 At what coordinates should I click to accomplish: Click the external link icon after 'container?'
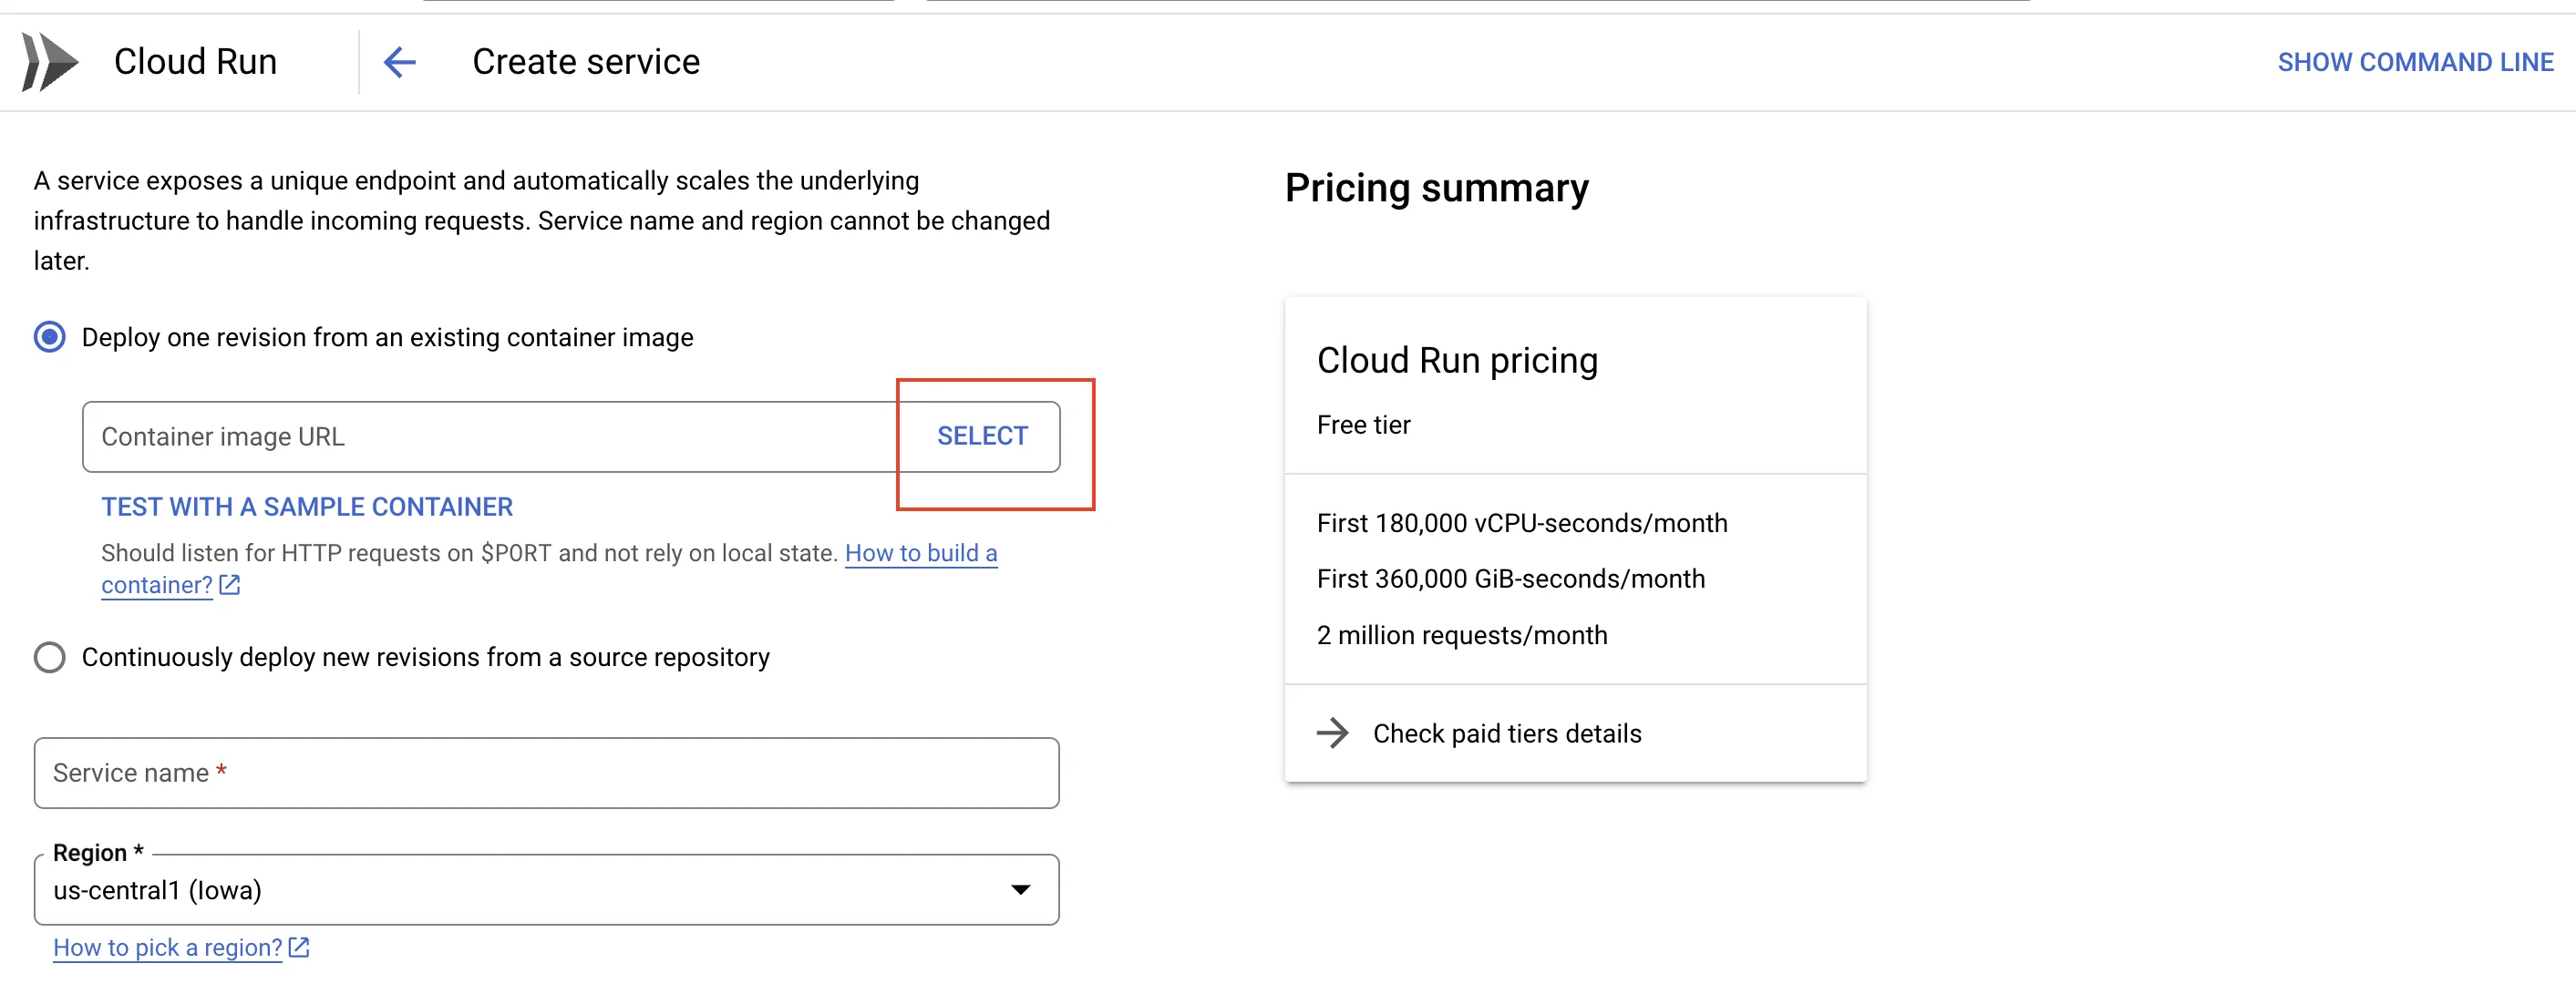pyautogui.click(x=230, y=585)
